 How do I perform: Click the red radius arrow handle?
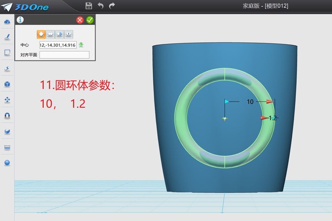270,102
